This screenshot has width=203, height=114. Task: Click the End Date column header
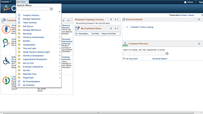pyautogui.click(x=95, y=34)
